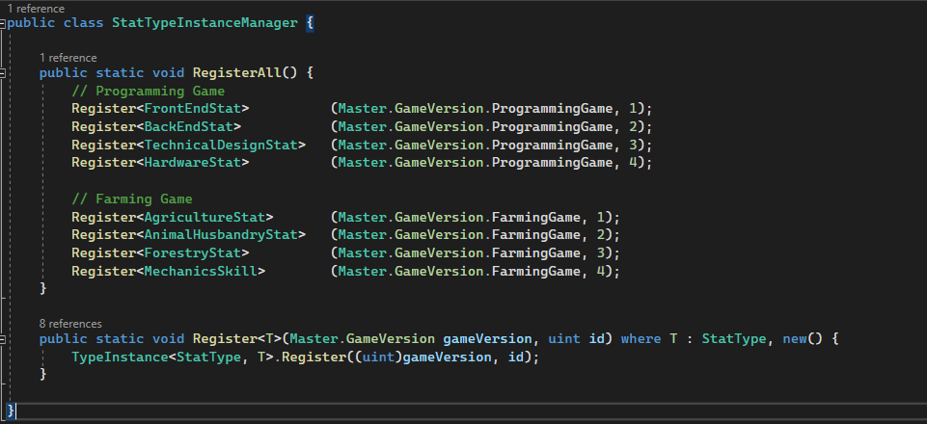Open '8 references' CodeLens above Register<T>
This screenshot has height=424, width=927.
pyautogui.click(x=70, y=324)
